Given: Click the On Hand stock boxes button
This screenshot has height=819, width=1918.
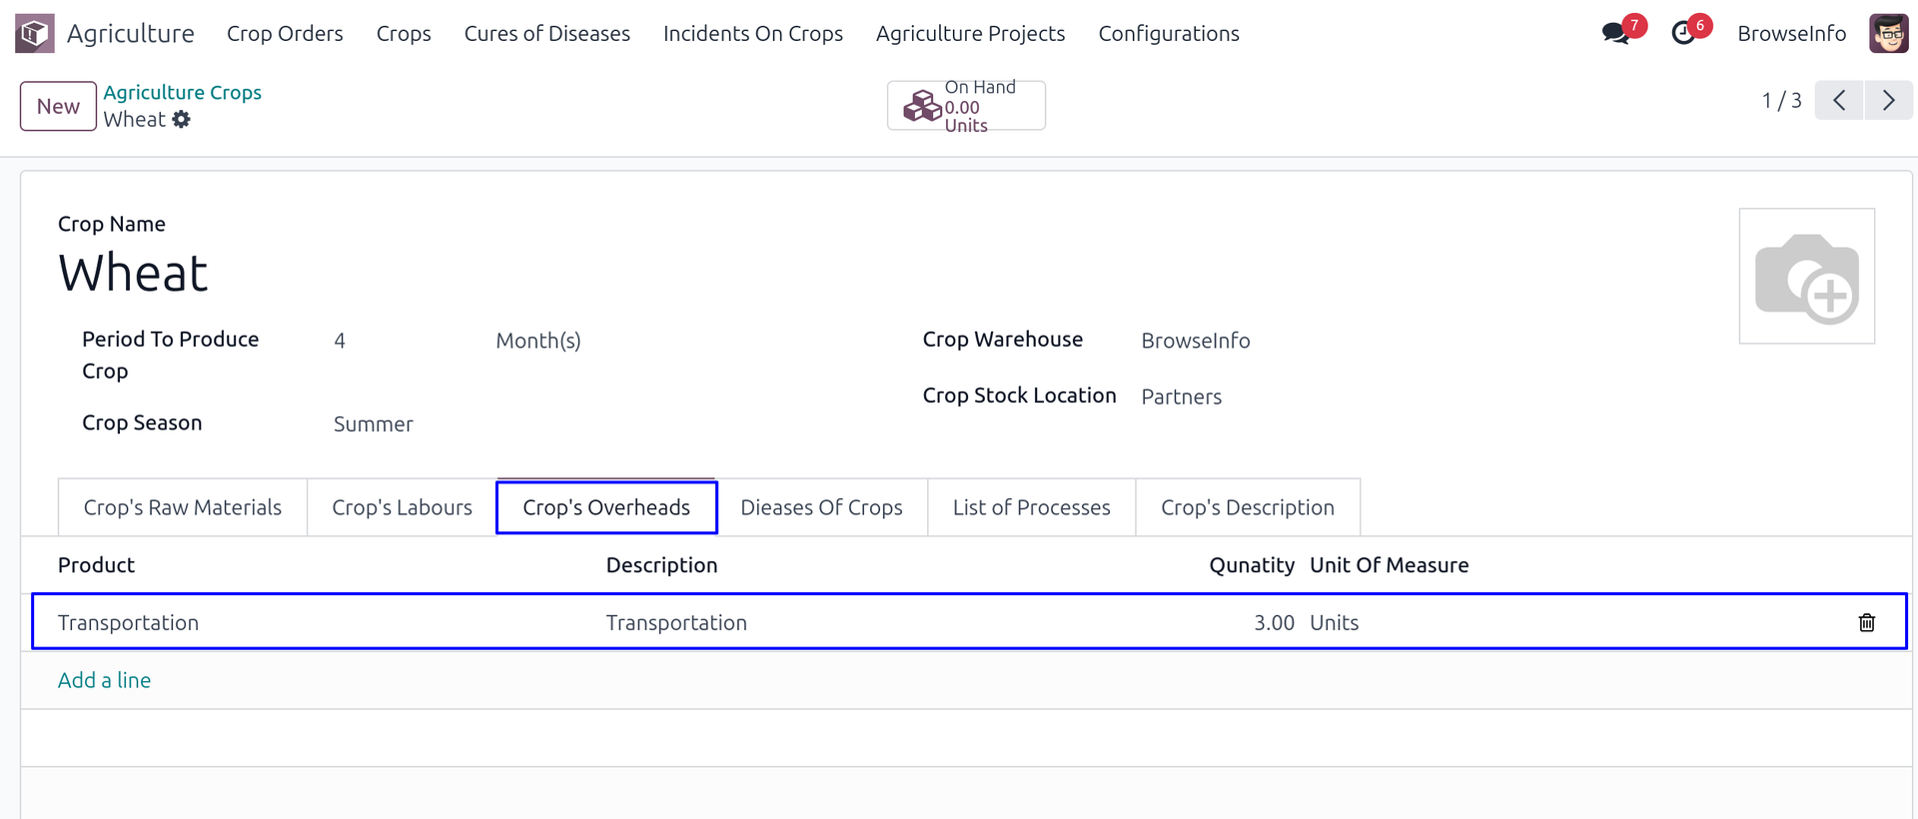Looking at the screenshot, I should [x=965, y=106].
